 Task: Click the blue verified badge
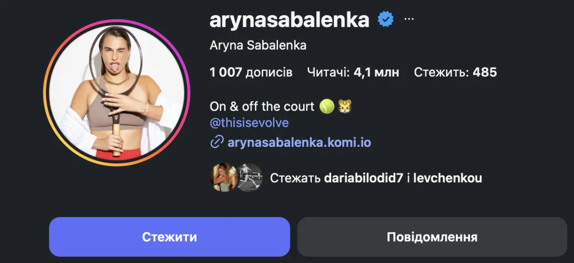[386, 20]
